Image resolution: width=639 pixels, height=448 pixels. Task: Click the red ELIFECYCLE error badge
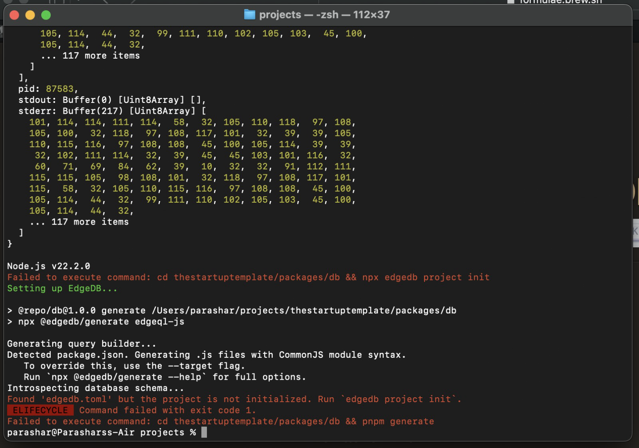(x=40, y=410)
